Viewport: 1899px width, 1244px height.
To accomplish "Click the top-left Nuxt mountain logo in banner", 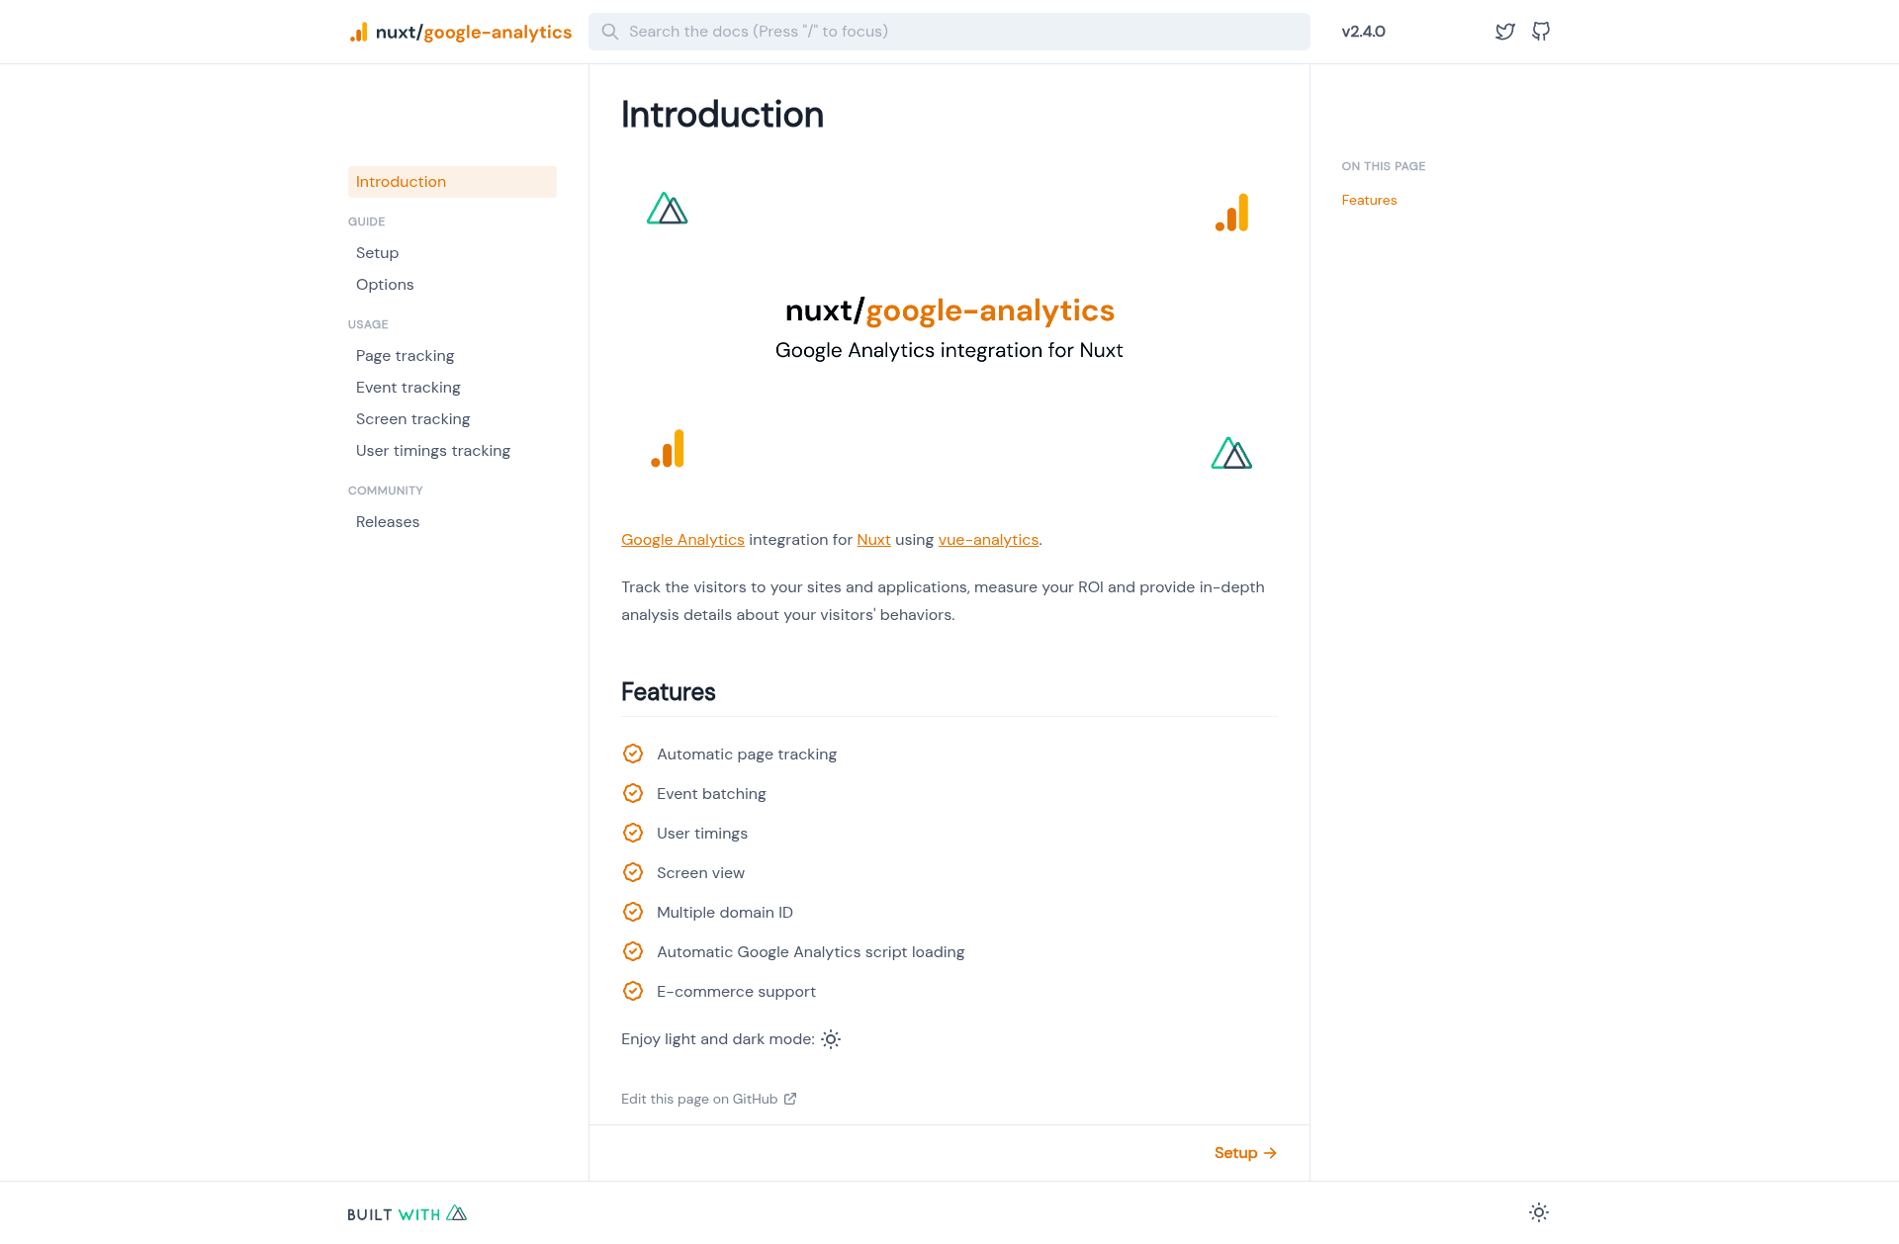I will [668, 209].
